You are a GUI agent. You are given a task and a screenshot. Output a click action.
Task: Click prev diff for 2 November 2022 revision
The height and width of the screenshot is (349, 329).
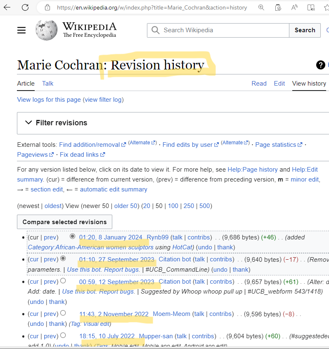(50, 314)
